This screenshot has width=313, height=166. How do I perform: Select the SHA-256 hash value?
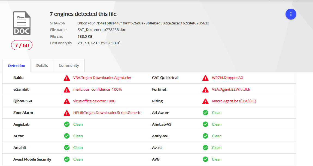click(143, 23)
